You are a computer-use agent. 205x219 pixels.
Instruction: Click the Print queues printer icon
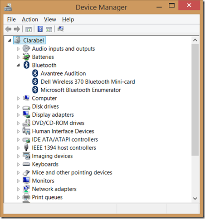pos(26,197)
